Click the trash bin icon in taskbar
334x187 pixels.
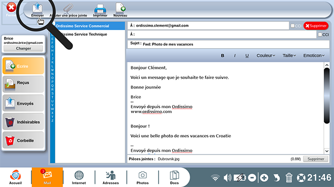289,178
